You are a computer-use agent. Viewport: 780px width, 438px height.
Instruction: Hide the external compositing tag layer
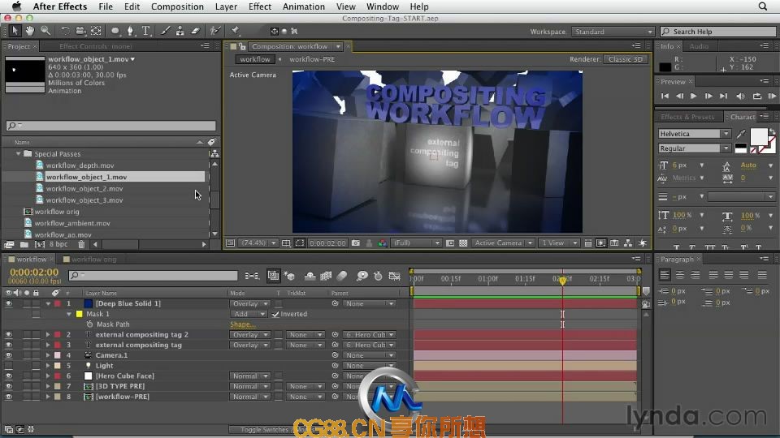8,346
